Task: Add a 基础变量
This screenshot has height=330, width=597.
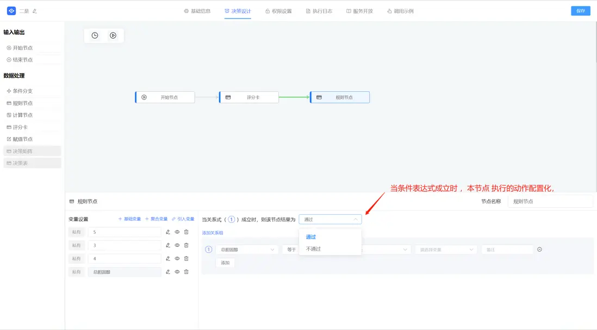Action: coord(129,219)
